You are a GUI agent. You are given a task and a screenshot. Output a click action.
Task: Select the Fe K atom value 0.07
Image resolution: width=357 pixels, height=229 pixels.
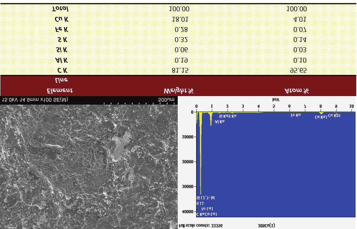[x=300, y=30]
